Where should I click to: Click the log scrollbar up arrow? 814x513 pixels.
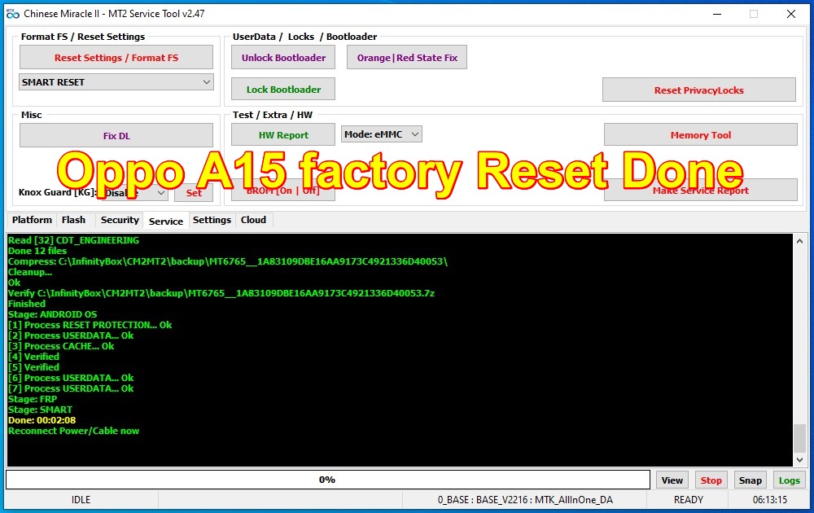tap(799, 241)
